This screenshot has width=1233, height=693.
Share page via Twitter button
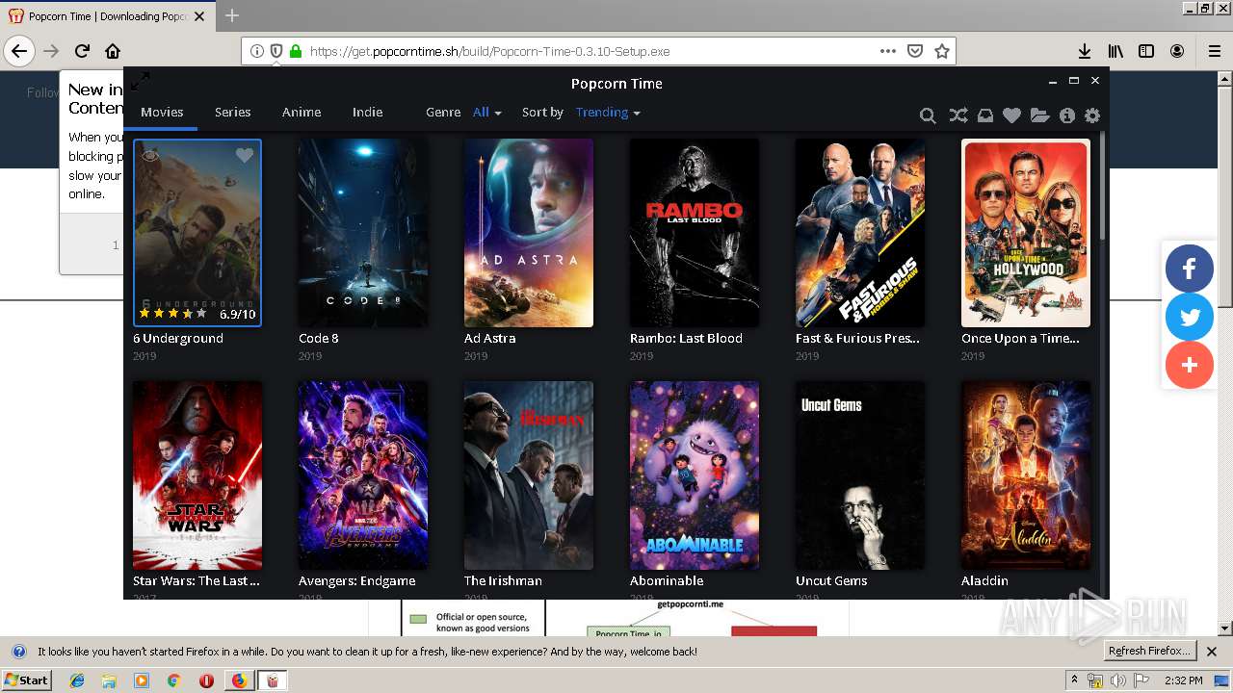pos(1190,318)
